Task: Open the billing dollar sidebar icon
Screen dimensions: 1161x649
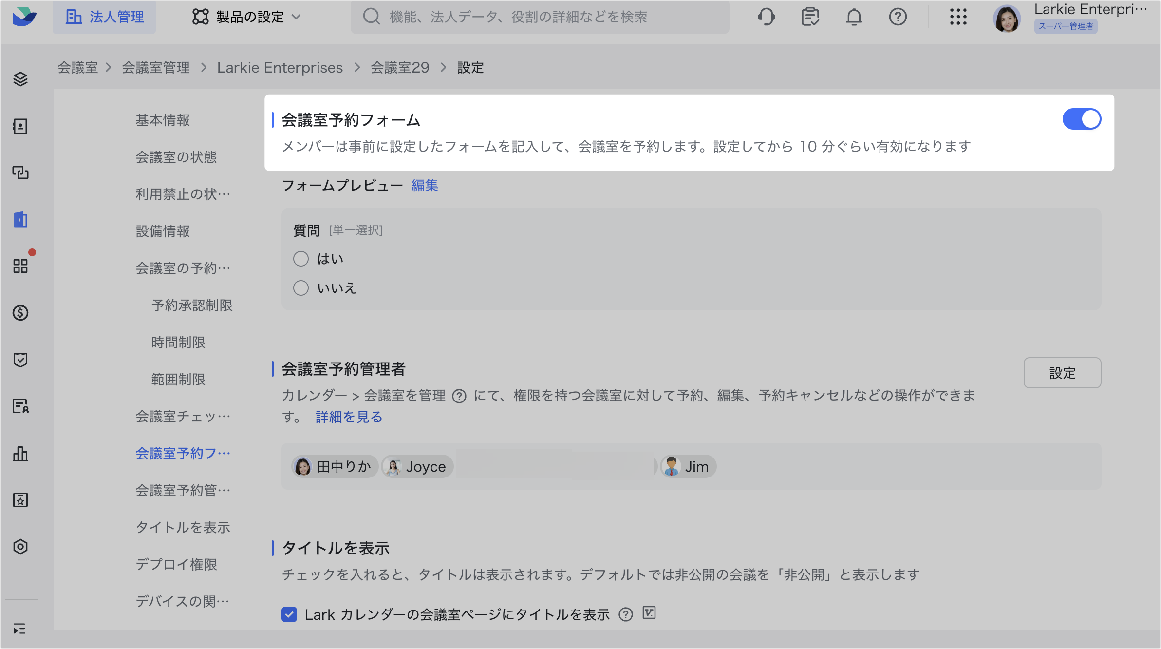Action: click(20, 313)
